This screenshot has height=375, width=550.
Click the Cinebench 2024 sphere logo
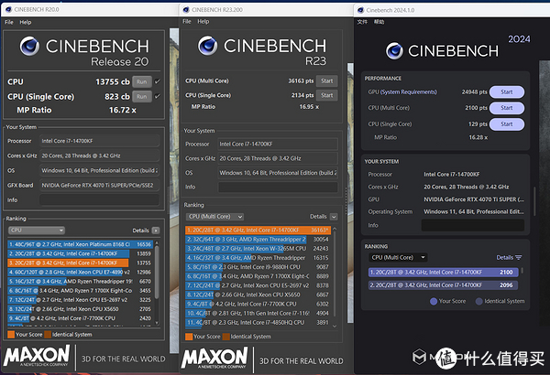click(x=379, y=45)
